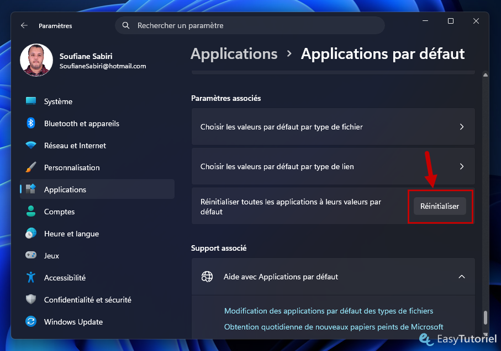Click the Comptes person icon
This screenshot has height=351, width=501.
click(31, 211)
